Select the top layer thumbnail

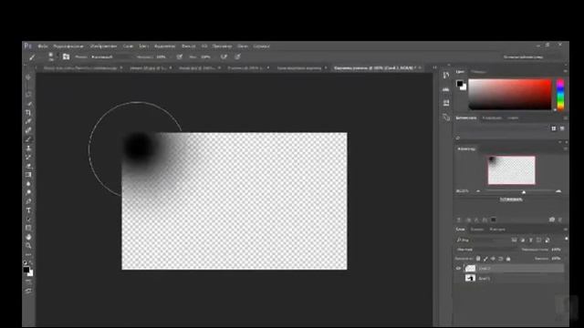[x=471, y=268]
